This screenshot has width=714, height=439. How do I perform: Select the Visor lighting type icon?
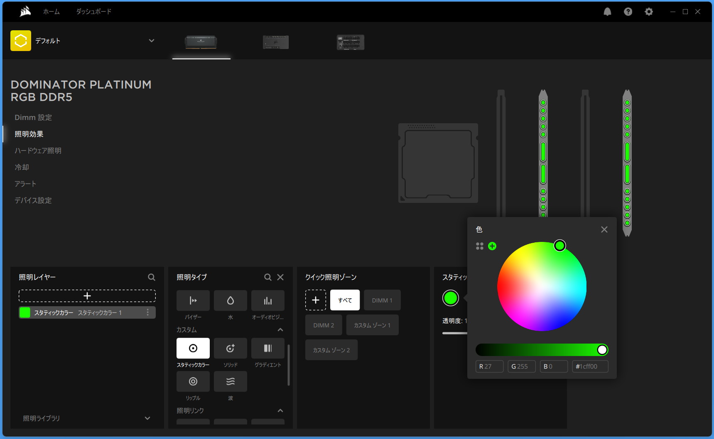point(193,300)
